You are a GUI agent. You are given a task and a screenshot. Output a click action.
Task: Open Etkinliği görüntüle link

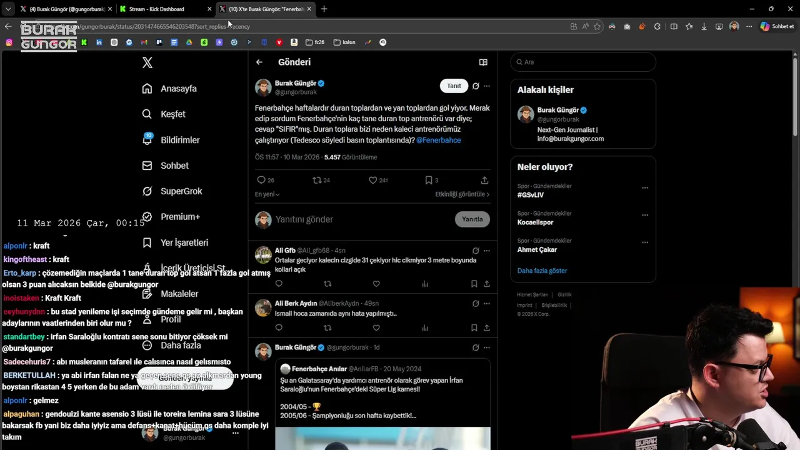(462, 194)
